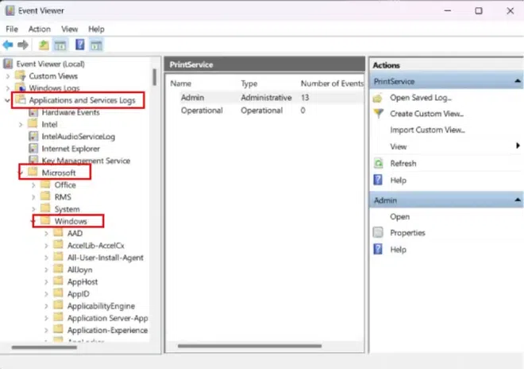This screenshot has width=524, height=369.
Task: Expand the Office folder chevron
Action: (33, 184)
